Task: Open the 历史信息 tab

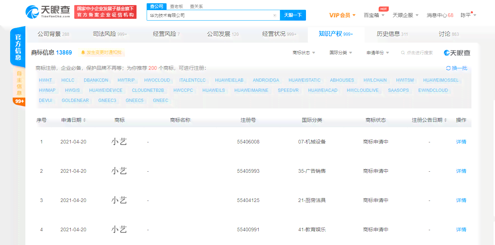Action: (392, 34)
